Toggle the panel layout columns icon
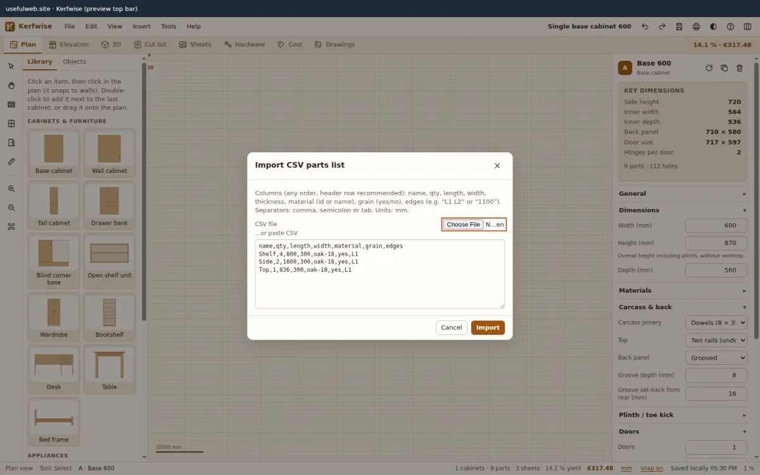760x475 pixels. (747, 27)
